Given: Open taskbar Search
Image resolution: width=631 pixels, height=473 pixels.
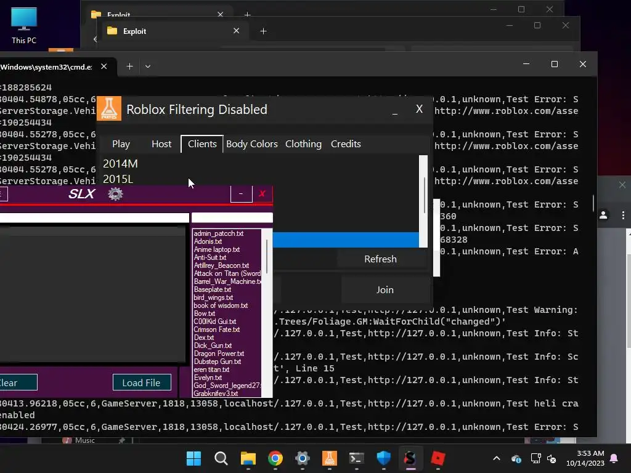Looking at the screenshot, I should tap(221, 458).
